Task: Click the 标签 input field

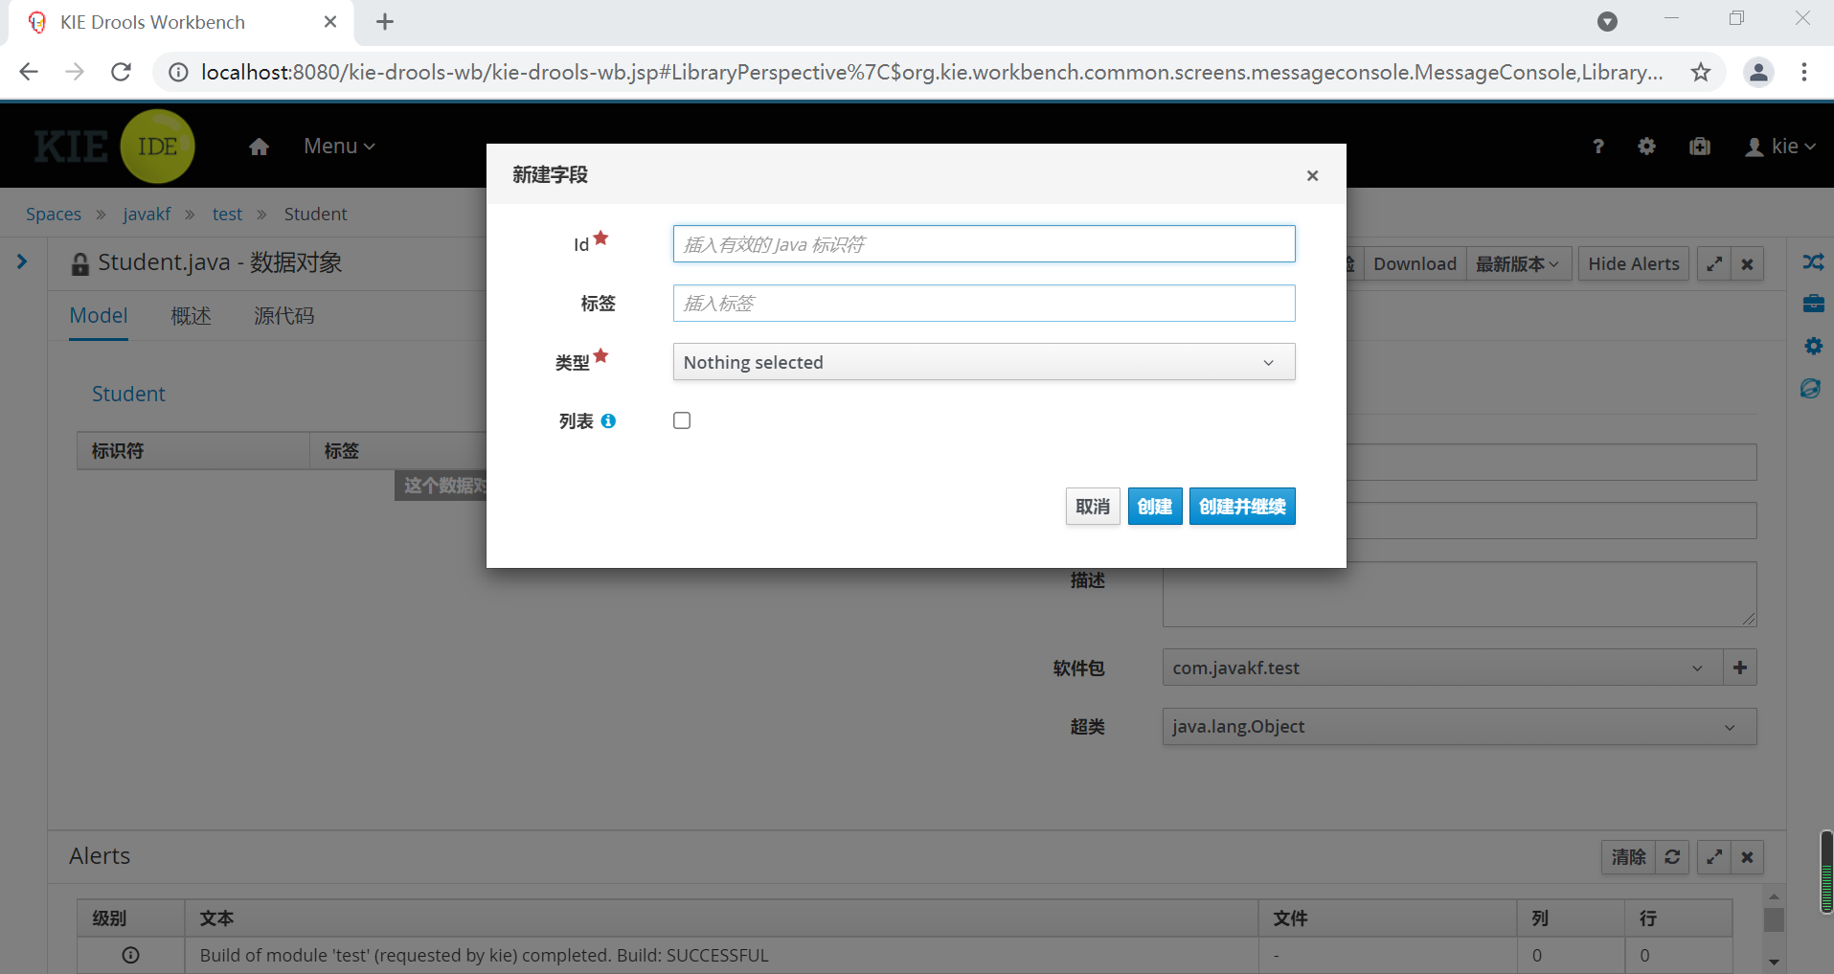Action: (984, 304)
